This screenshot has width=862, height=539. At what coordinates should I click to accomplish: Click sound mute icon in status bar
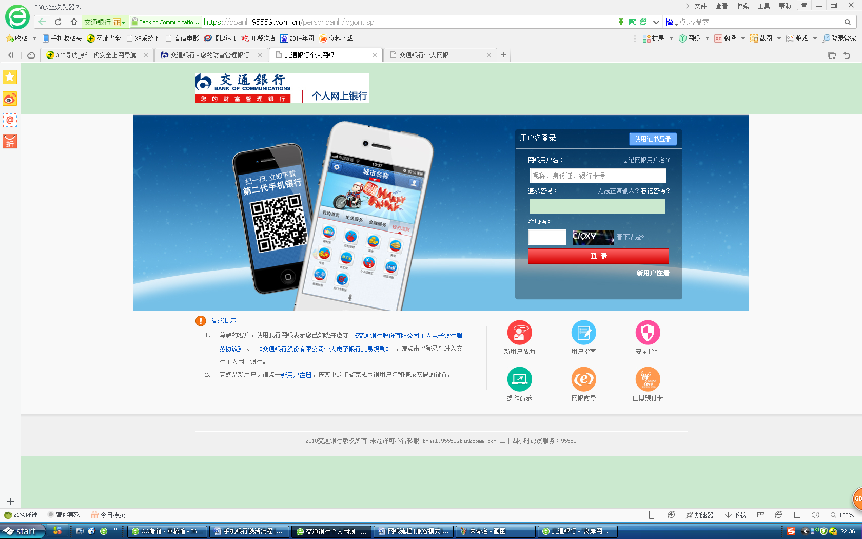(x=815, y=515)
